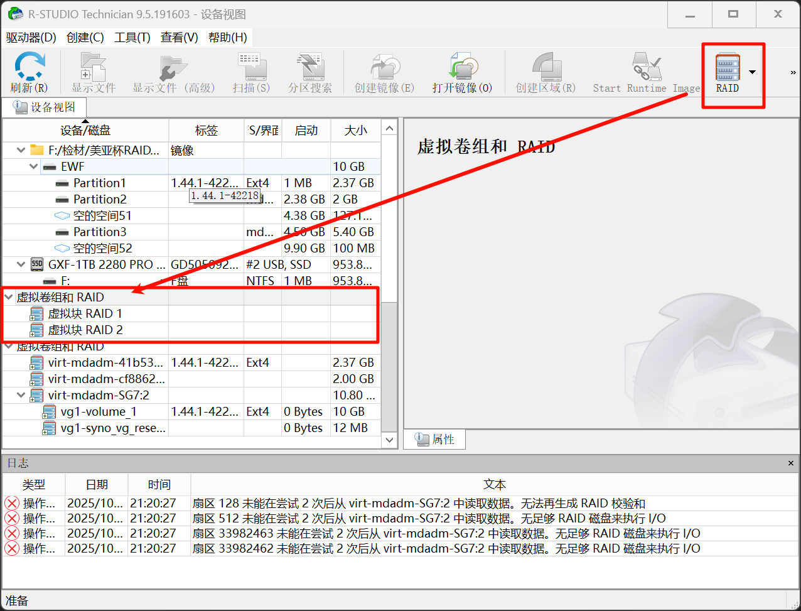Click the device list scroll down arrow
This screenshot has width=801, height=611.
point(389,440)
